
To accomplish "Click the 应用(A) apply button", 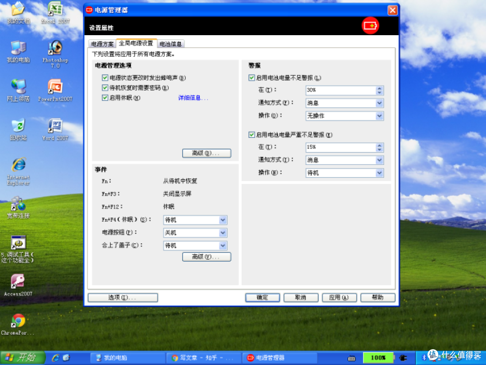I will (339, 298).
